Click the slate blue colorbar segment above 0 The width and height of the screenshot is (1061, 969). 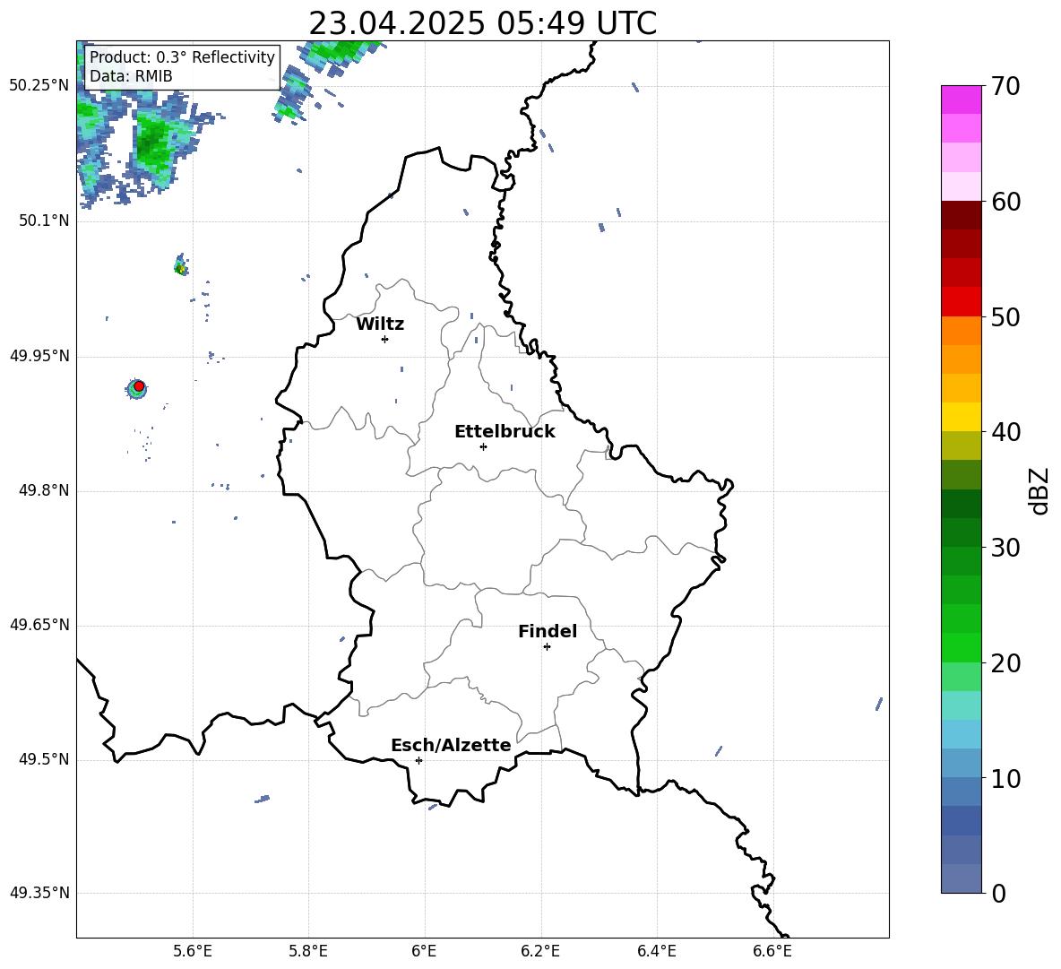[962, 878]
